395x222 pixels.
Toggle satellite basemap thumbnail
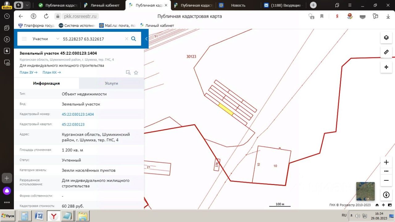[x=365, y=191]
